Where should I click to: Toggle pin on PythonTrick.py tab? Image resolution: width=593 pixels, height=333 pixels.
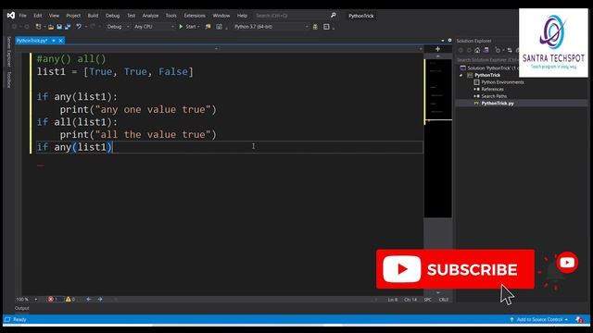point(54,41)
